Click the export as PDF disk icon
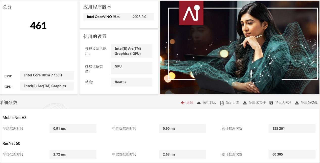The height and width of the screenshot is (163, 320). [271, 103]
